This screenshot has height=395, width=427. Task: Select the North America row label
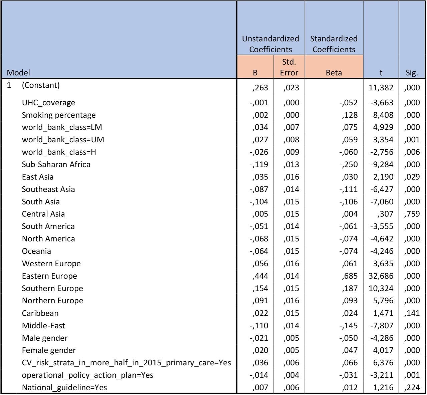click(48, 239)
